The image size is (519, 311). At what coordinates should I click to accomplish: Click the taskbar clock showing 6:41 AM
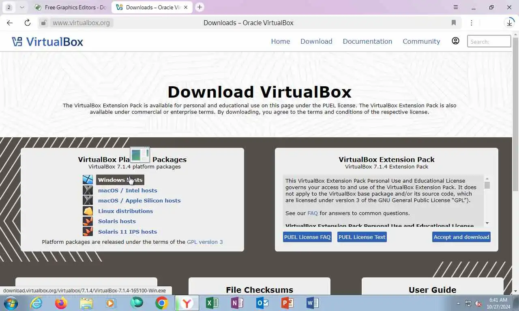tap(498, 303)
